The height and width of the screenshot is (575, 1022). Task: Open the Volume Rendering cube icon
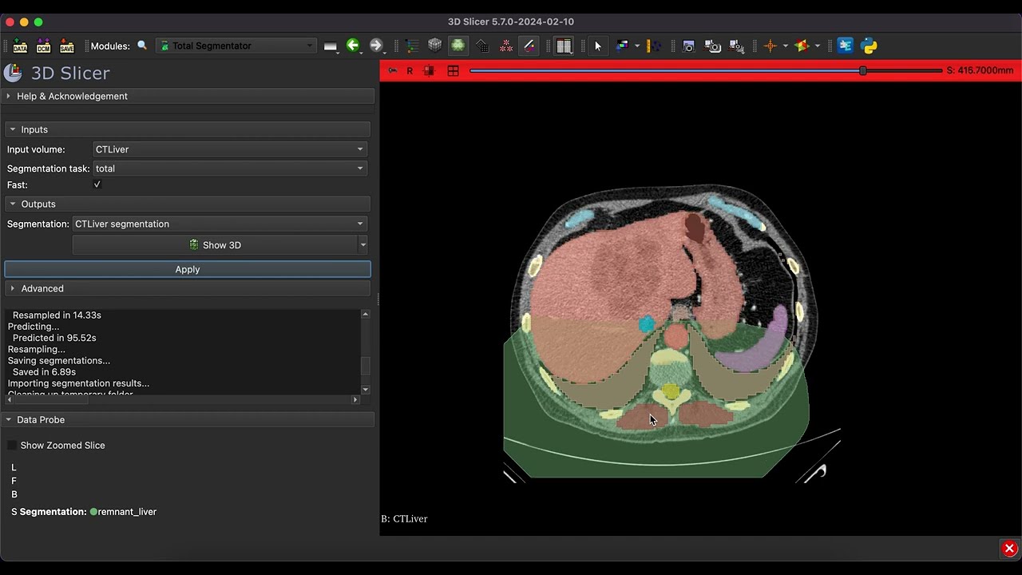pyautogui.click(x=435, y=46)
